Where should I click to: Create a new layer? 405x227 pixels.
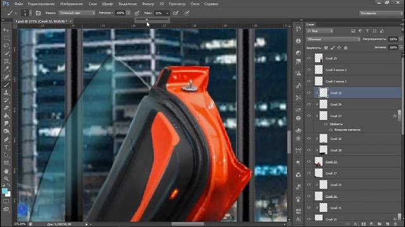tap(387, 224)
